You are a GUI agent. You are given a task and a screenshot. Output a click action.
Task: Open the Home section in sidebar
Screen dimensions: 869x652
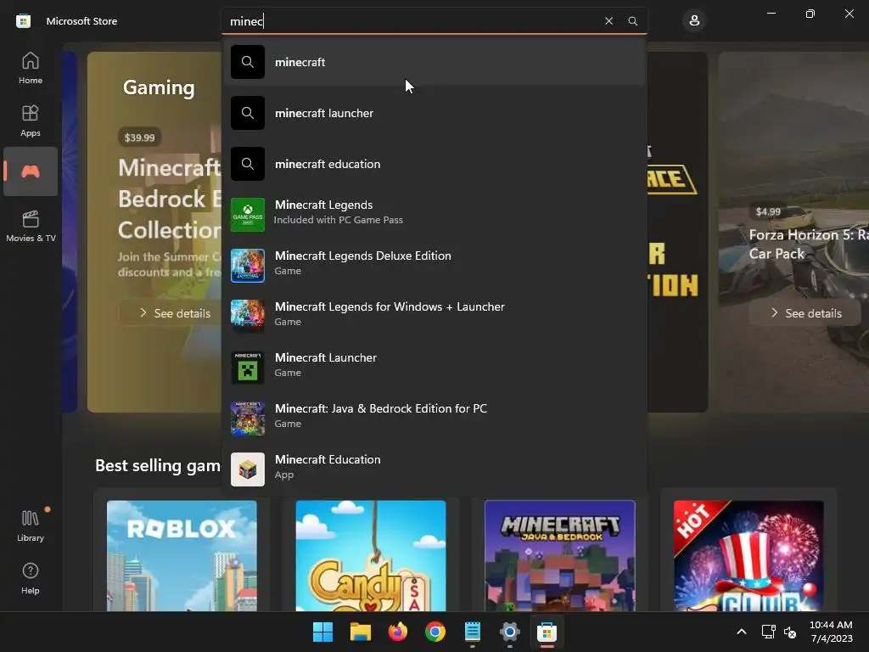pyautogui.click(x=31, y=68)
